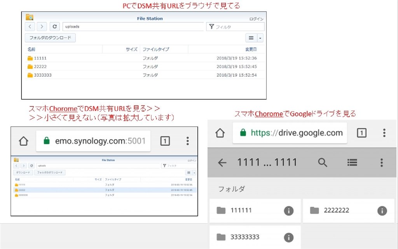
Task: Open folder 2222222 in Google Drive
Action: (348, 211)
